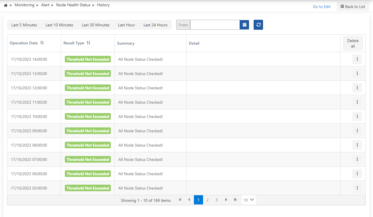Screen dimensions: 373x217
Task: Expand the page size dropdown
Action: click(249, 200)
